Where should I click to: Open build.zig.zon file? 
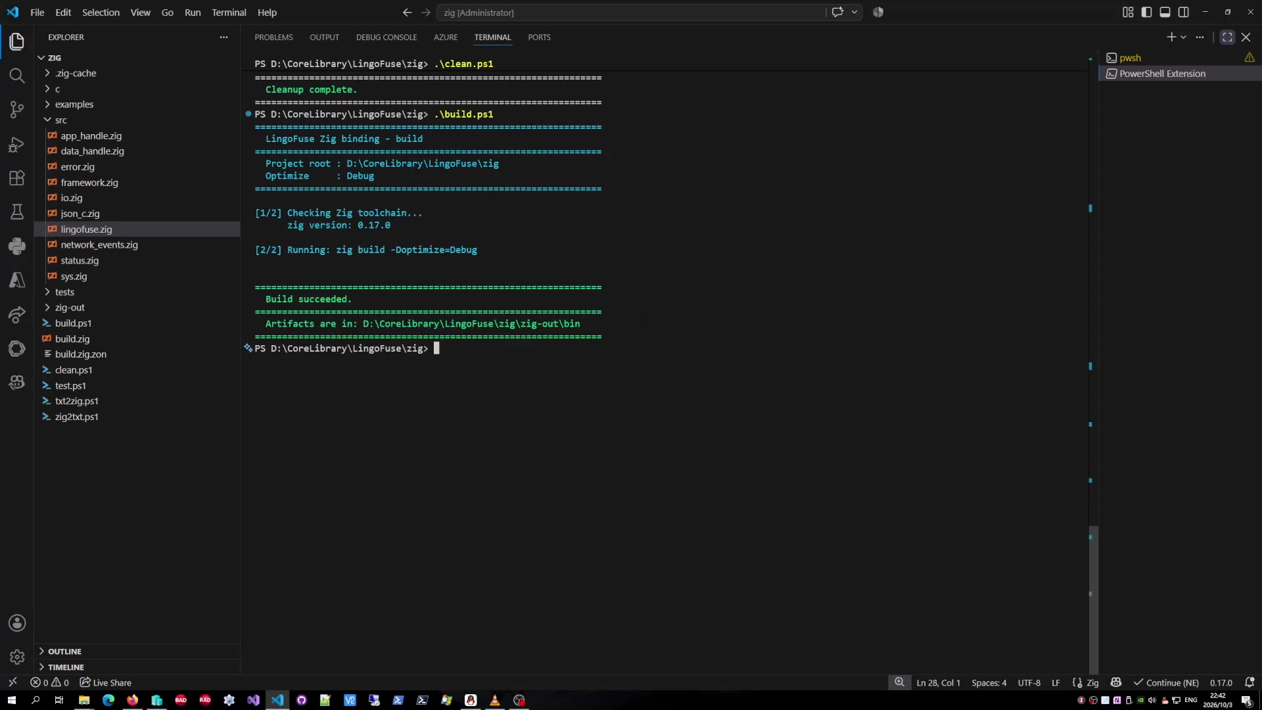click(x=137, y=354)
